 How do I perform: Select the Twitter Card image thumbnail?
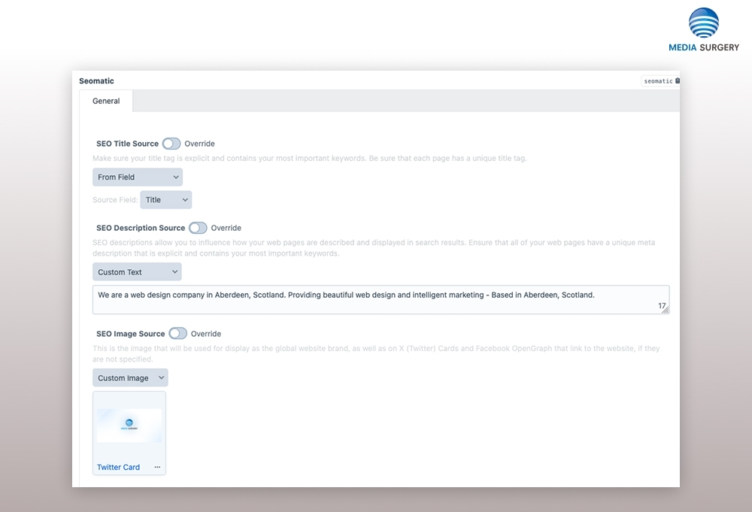click(129, 423)
